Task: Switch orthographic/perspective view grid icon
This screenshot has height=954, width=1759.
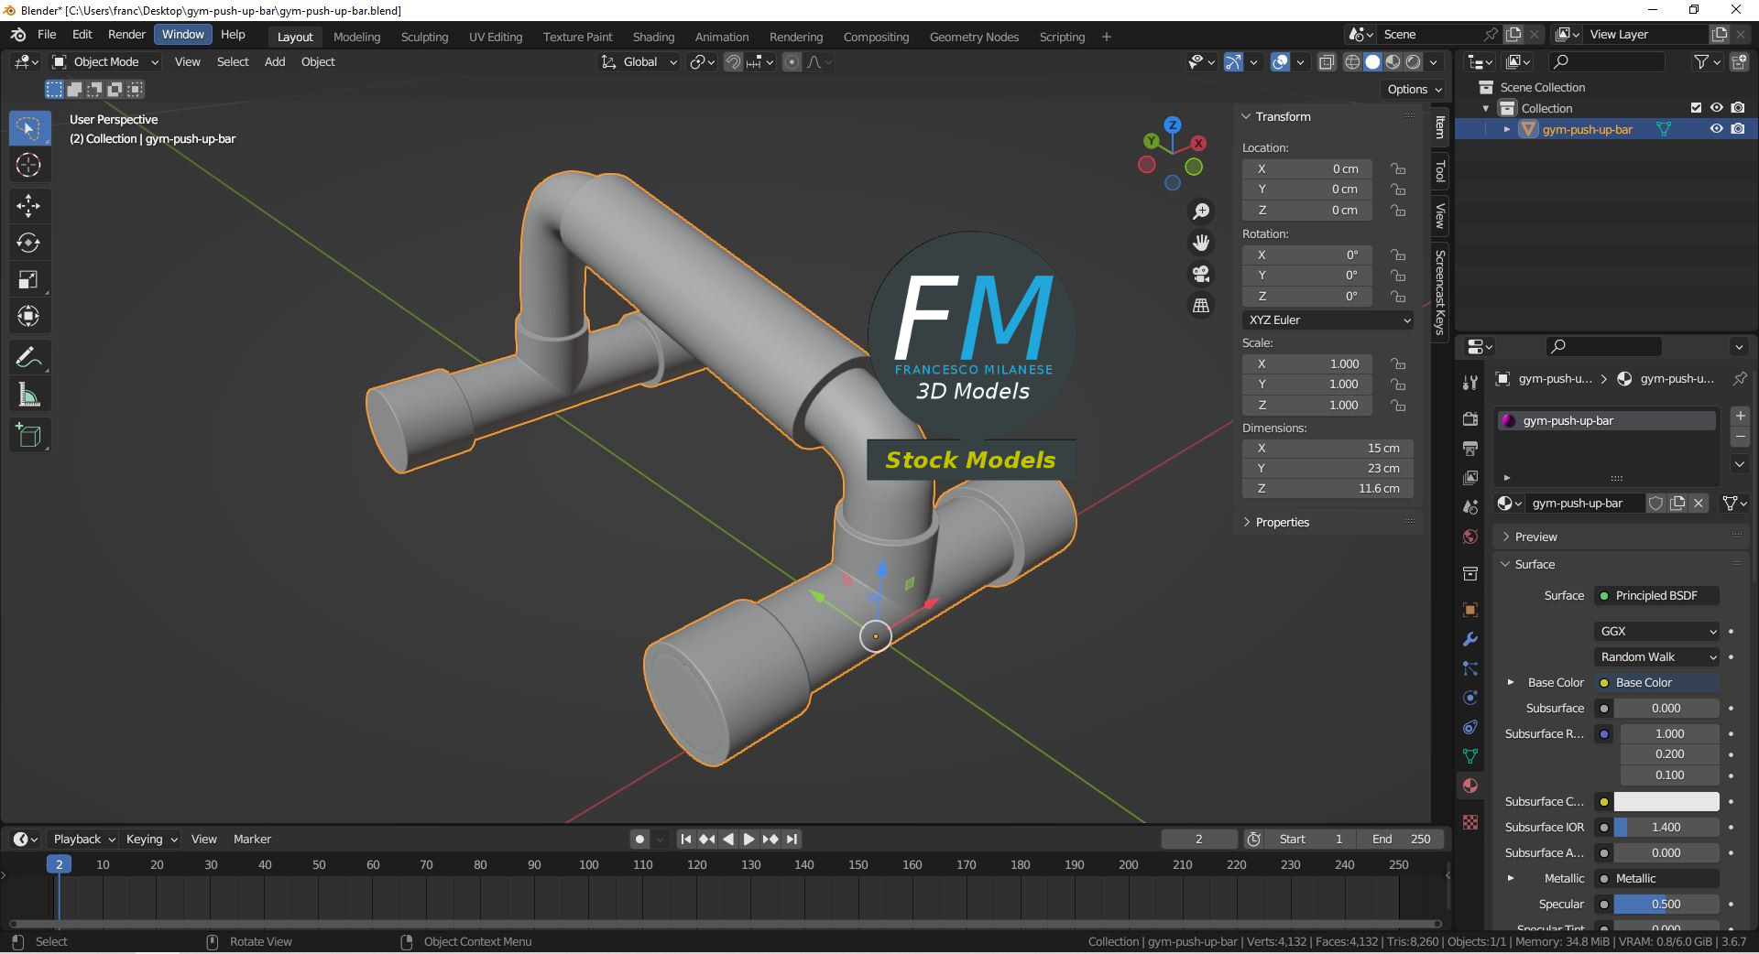Action: click(1200, 305)
